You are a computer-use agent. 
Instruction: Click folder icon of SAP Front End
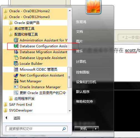5,104
